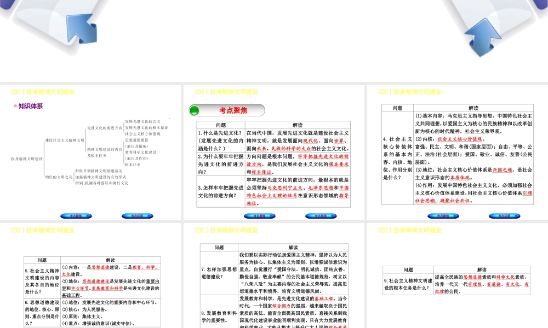Open the slide thumbnail with questions 7 and 8
This screenshot has height=328, width=548.
coord(274,276)
